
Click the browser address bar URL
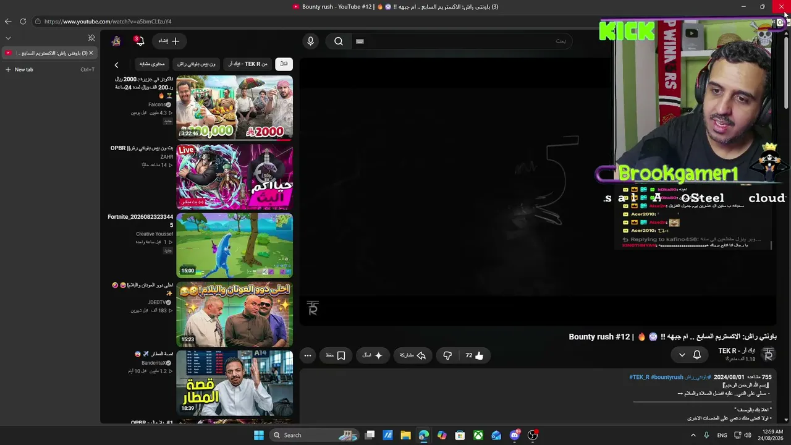[108, 22]
